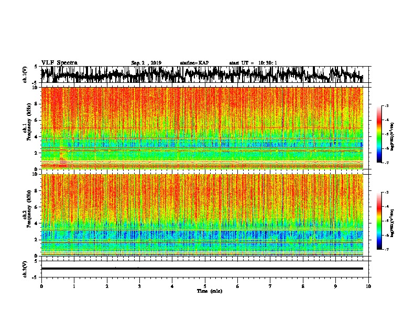
Task: Click the time axis tick label "3"
Action: click(139, 286)
